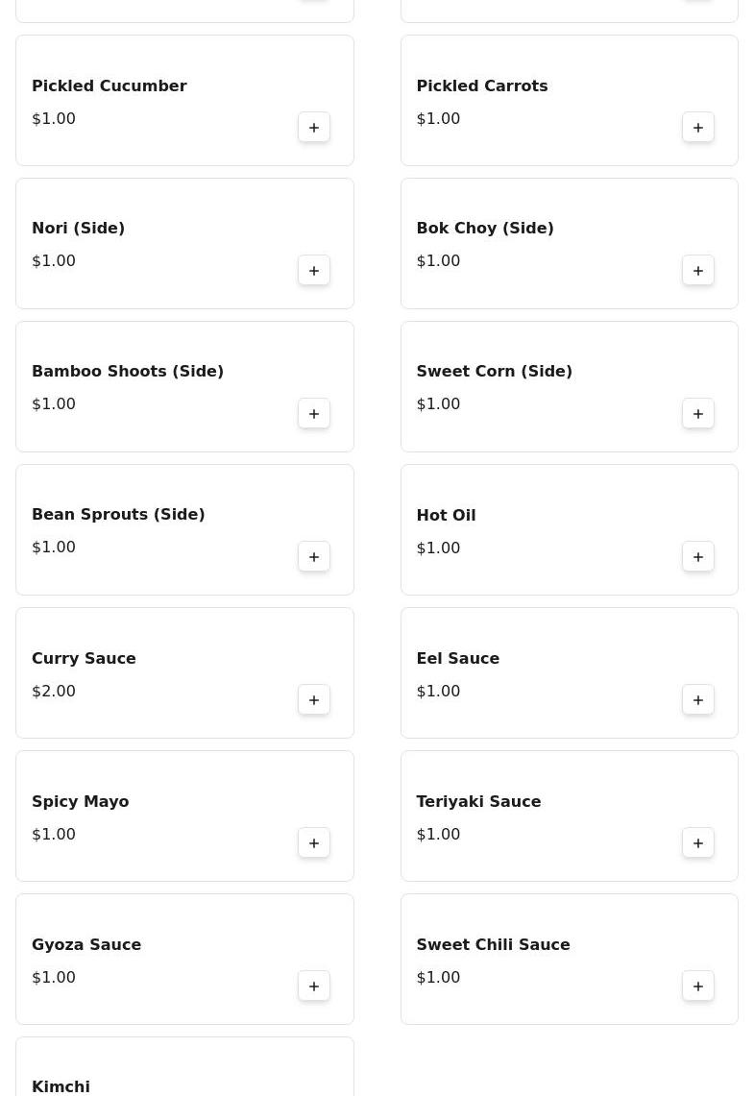
Task: Tap plus icon for Sweet Chili Sauce
Action: pos(698,986)
